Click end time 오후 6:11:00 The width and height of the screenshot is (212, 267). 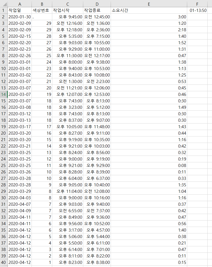click(x=97, y=243)
